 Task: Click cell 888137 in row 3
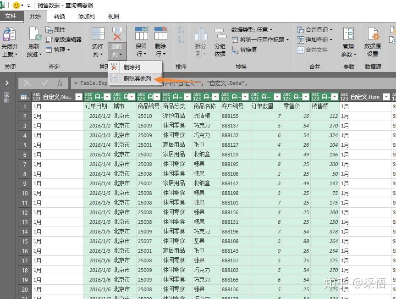tap(235, 126)
